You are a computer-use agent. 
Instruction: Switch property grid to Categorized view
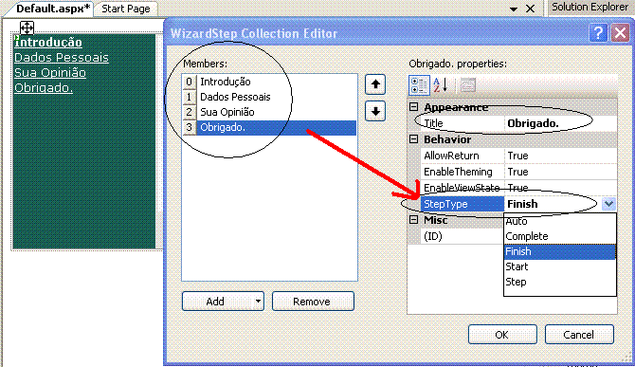(419, 85)
